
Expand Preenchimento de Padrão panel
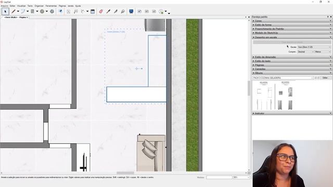[292, 29]
